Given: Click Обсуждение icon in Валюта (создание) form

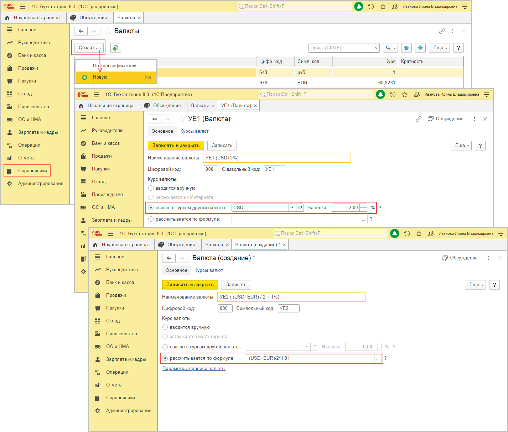Looking at the screenshot, I should pyautogui.click(x=445, y=258).
